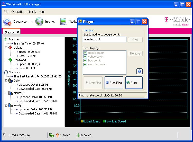193x142 pixels.
Task: Uncheck the google.co.uk checkbox
Action: click(85, 53)
